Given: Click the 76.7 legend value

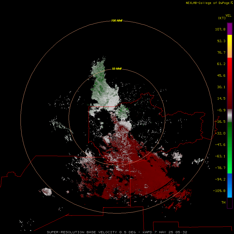Looking at the screenshot, I should click(x=221, y=52).
